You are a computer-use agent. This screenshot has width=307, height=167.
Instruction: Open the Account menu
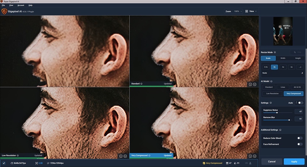click(x=21, y=5)
